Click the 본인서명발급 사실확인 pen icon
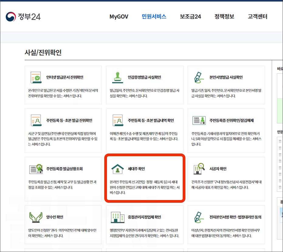Screen dimensions: 283x252 199,78
